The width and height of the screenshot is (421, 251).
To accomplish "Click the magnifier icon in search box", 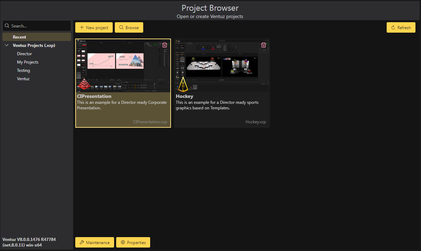I will [x=7, y=26].
